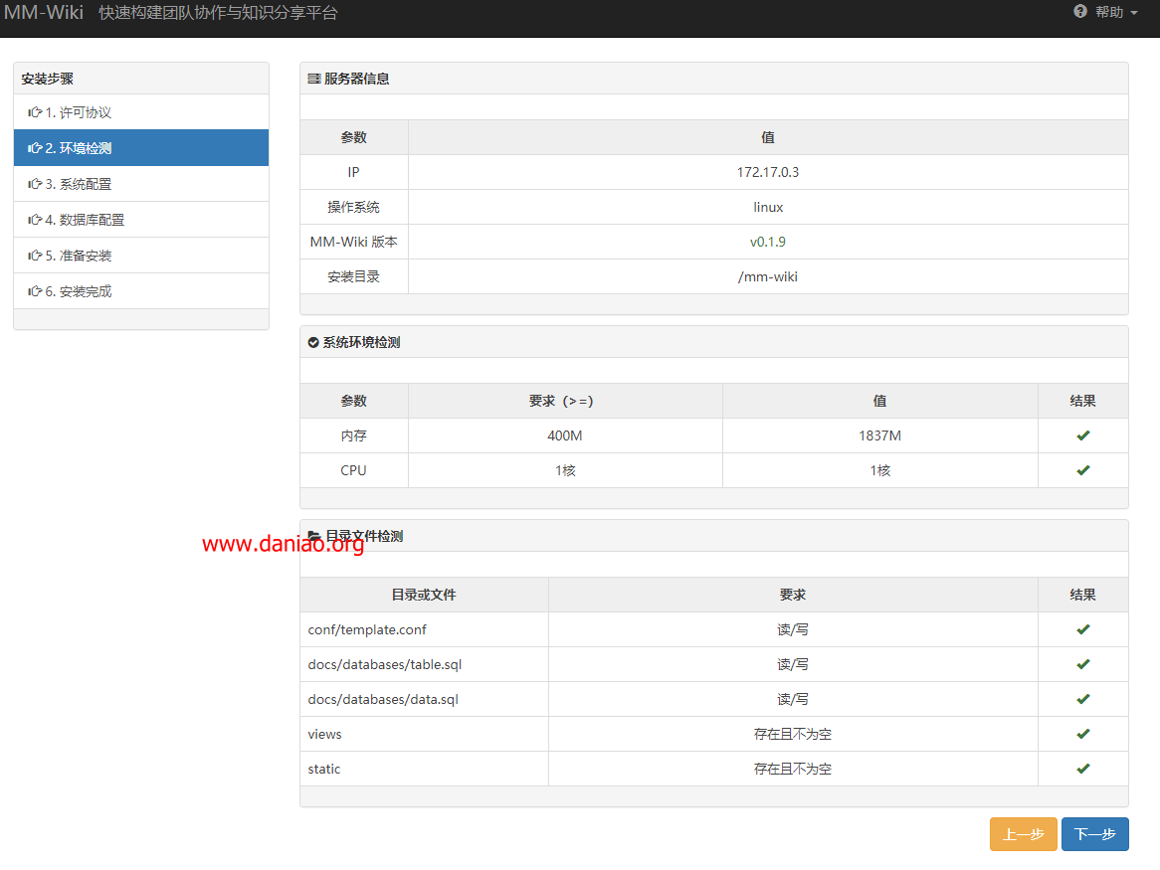Select the IP value 172.17.0.3
Image resolution: width=1160 pixels, height=870 pixels.
click(x=768, y=172)
